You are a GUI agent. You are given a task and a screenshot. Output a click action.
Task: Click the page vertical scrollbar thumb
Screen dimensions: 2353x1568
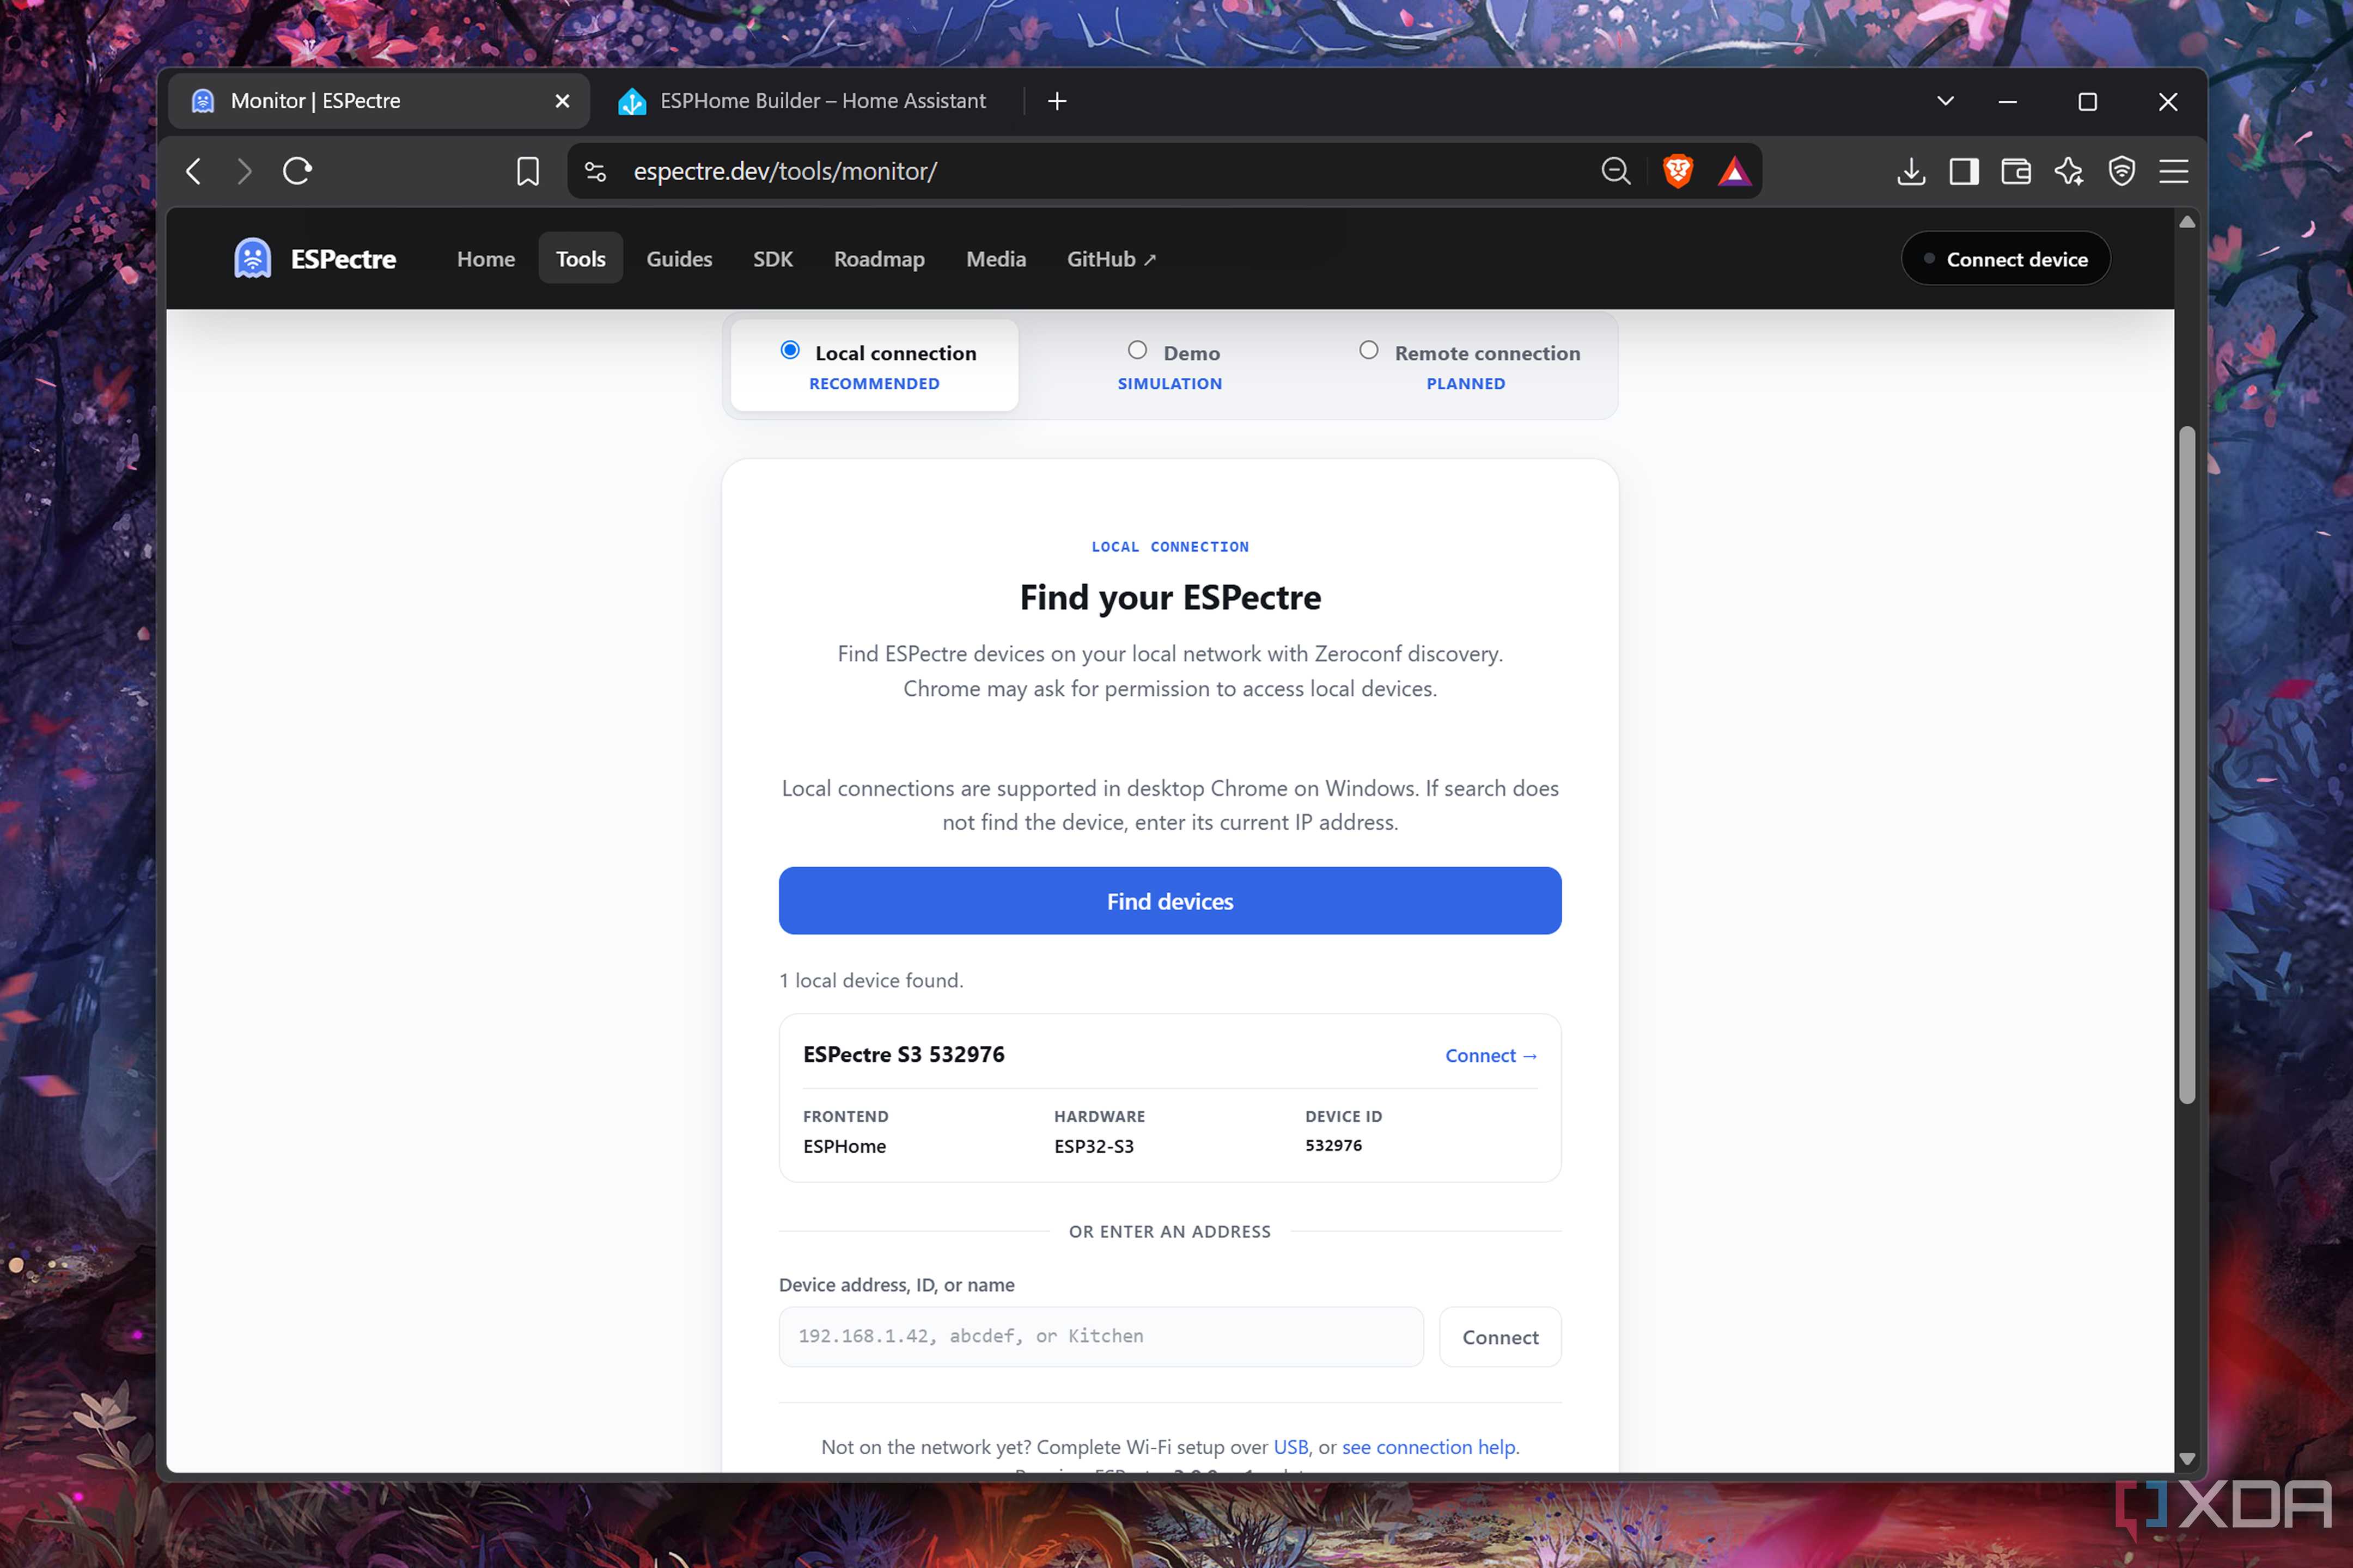2187,766
